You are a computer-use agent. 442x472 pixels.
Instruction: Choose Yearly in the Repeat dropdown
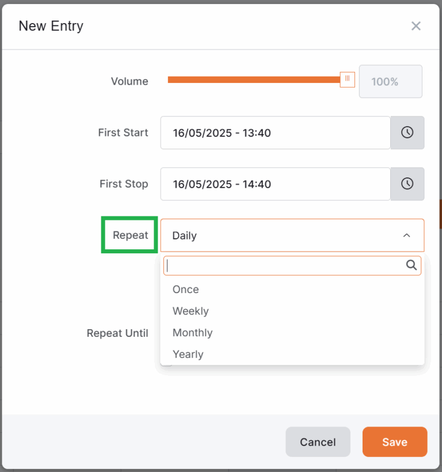pyautogui.click(x=188, y=354)
